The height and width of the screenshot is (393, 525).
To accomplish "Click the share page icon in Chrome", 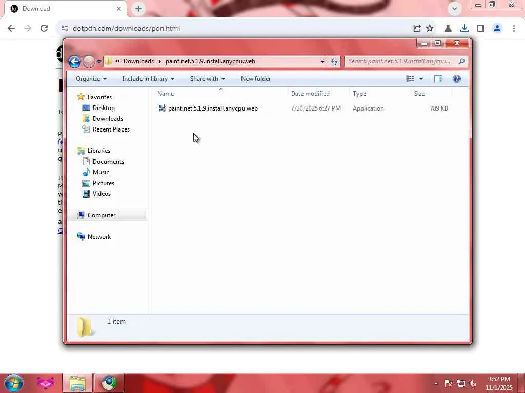I will pyautogui.click(x=417, y=28).
